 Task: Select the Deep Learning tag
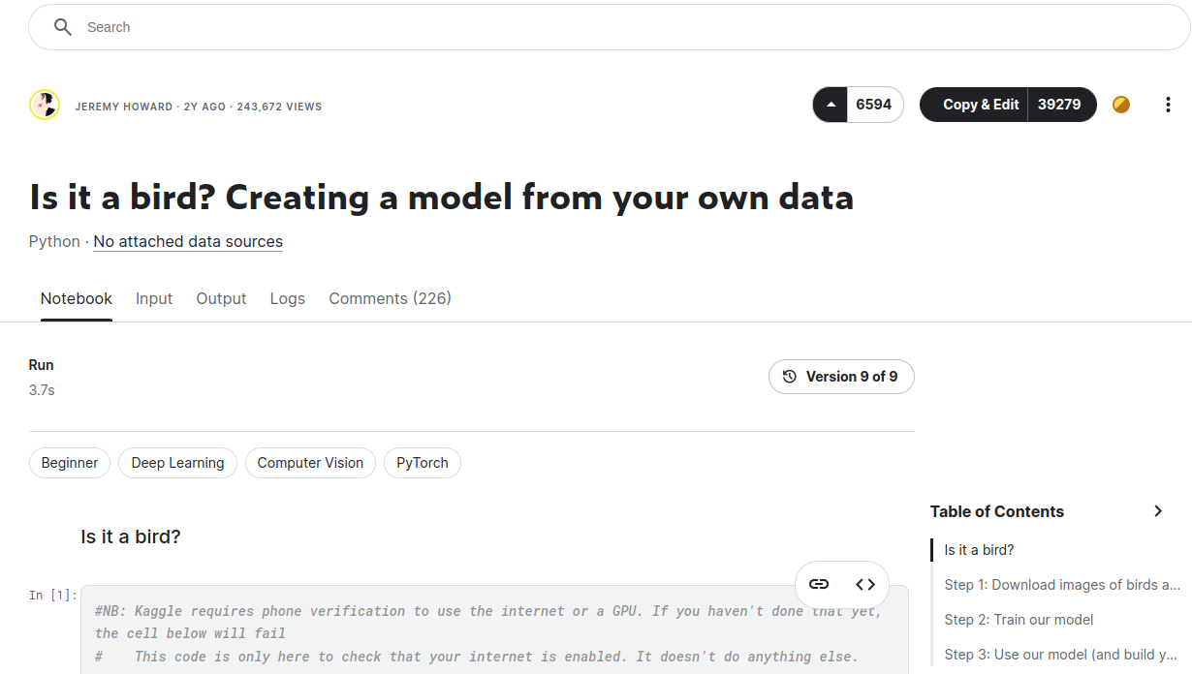pyautogui.click(x=177, y=463)
